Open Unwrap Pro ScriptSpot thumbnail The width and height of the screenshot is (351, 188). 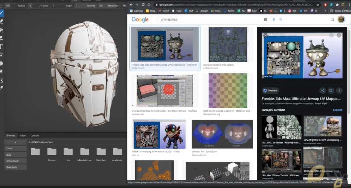tap(222, 134)
